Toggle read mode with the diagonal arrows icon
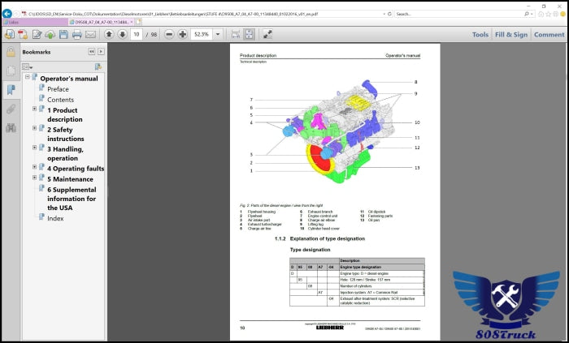This screenshot has width=569, height=343. coord(267,35)
